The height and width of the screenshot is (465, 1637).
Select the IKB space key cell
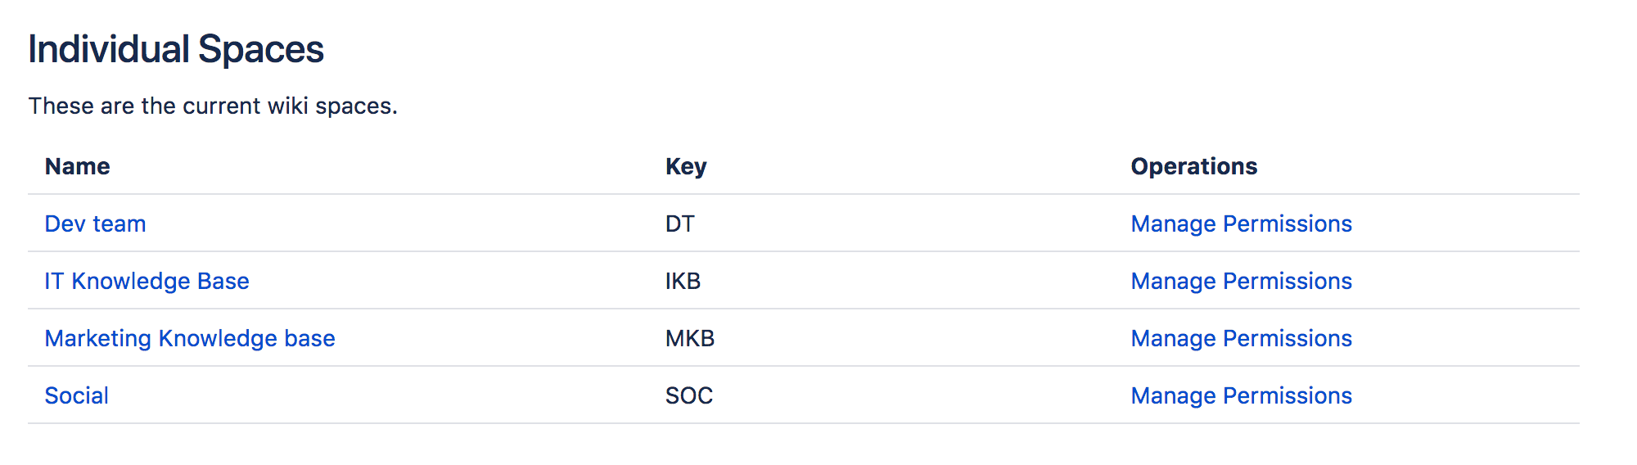(683, 281)
